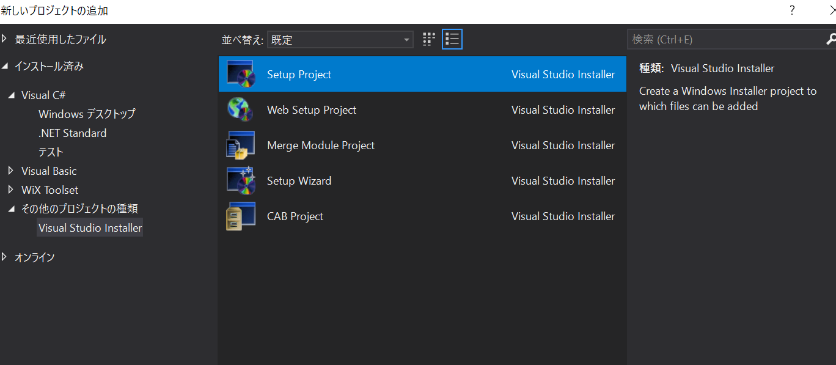
Task: Open the help question mark button
Action: click(x=792, y=10)
